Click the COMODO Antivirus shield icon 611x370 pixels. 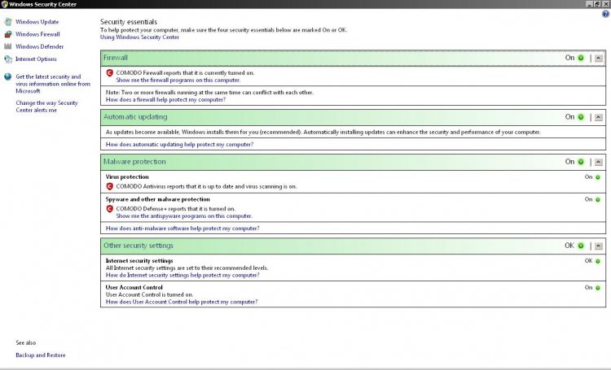110,186
